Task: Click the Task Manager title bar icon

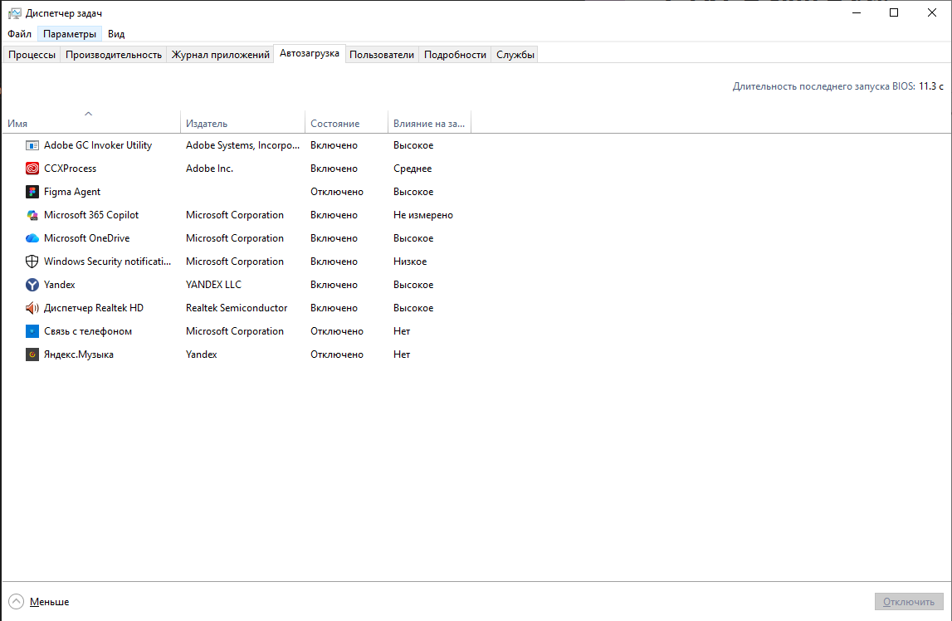Action: 15,12
